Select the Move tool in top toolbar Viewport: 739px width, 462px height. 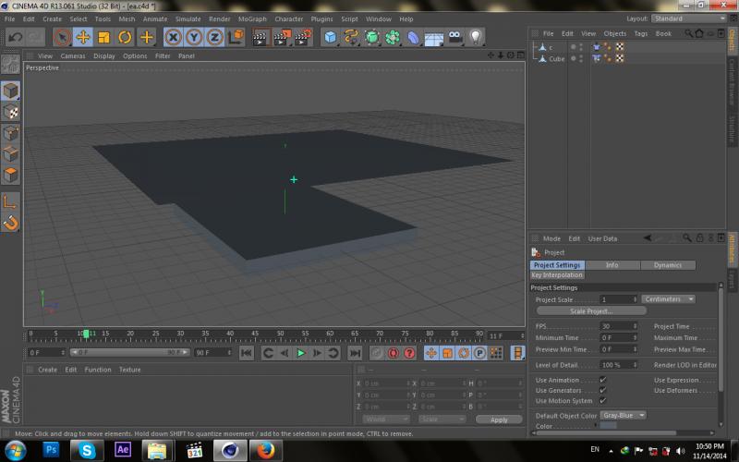pos(83,38)
